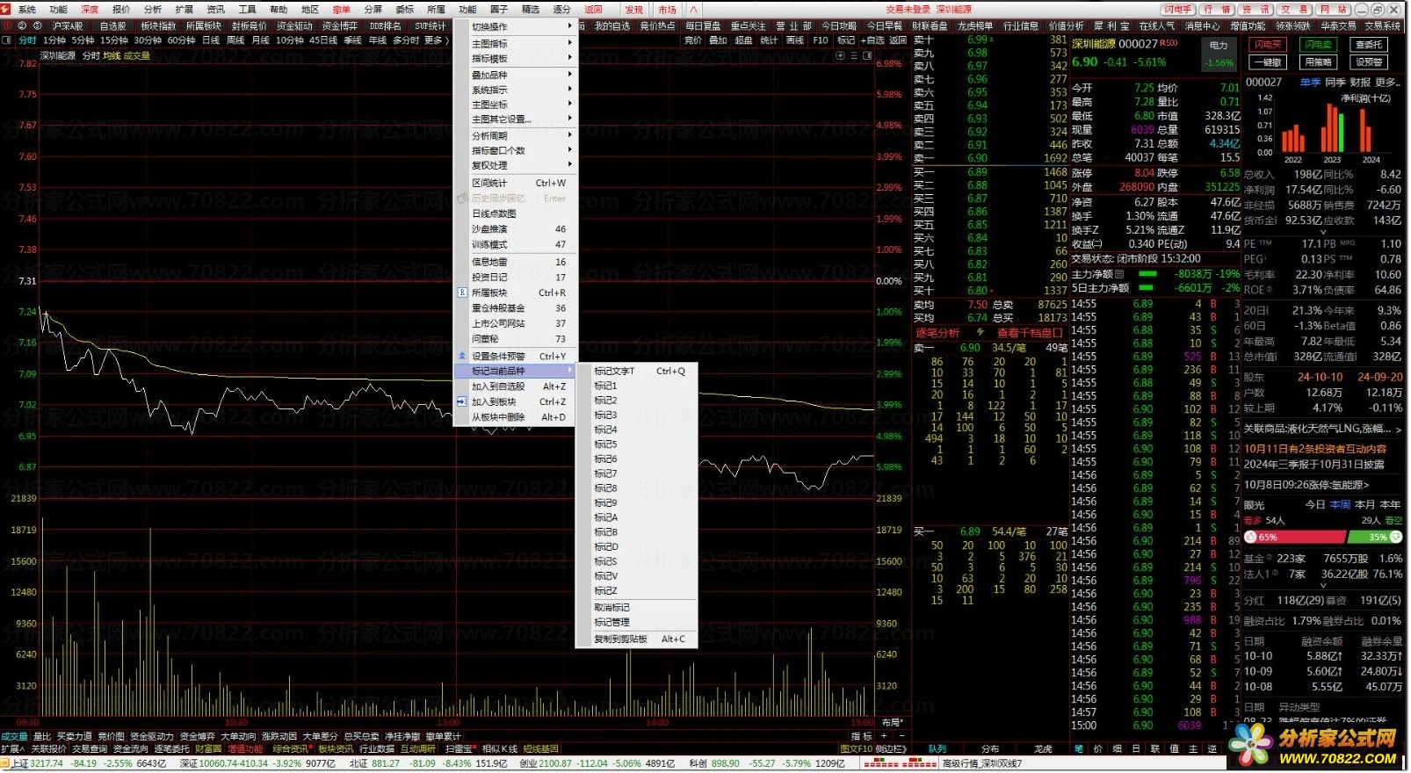
Task: Click the lightning icon beside 逐笔分析
Action: coord(980,333)
